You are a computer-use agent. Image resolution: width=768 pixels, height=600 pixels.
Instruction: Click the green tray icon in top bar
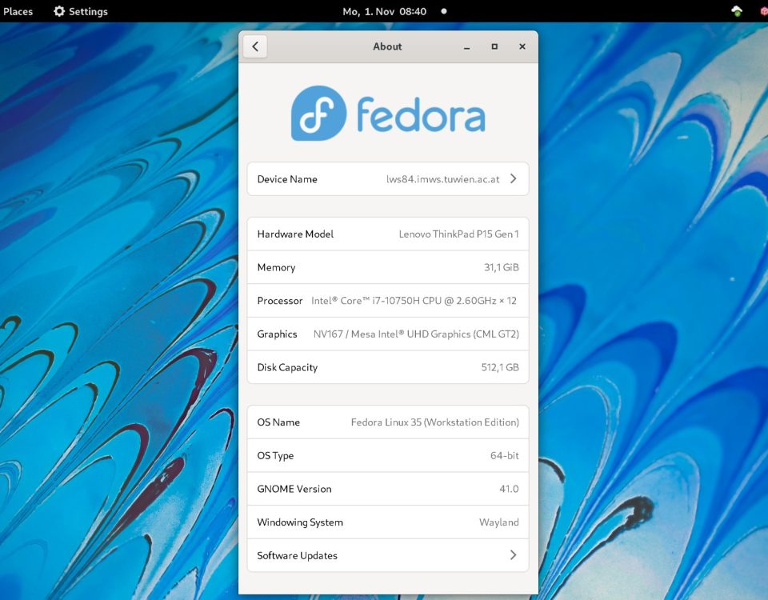[737, 11]
